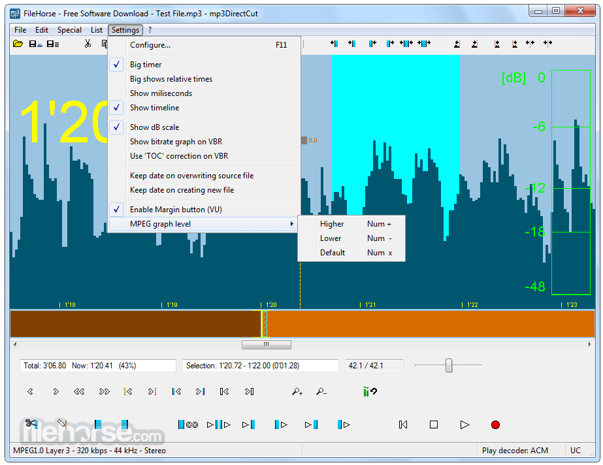
Task: Click the zoom in magnifier icon
Action: pos(297,392)
